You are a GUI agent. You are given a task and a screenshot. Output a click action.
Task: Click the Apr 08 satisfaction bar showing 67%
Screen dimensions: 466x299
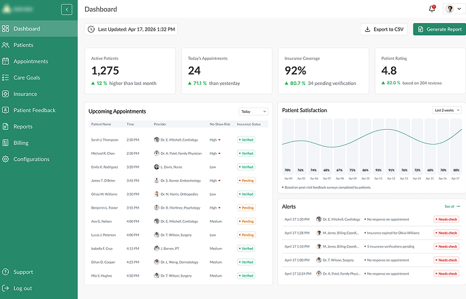(339, 146)
